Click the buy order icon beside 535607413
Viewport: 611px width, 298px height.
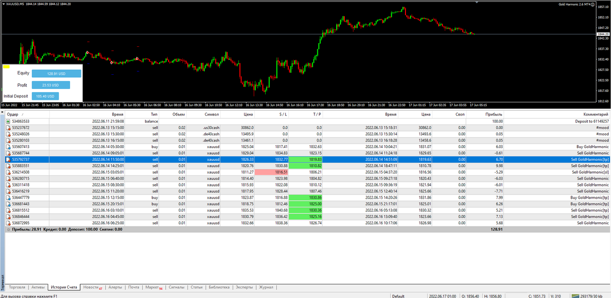8,147
